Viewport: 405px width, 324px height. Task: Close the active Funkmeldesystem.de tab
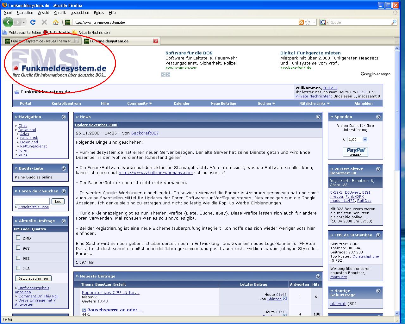coord(156,41)
